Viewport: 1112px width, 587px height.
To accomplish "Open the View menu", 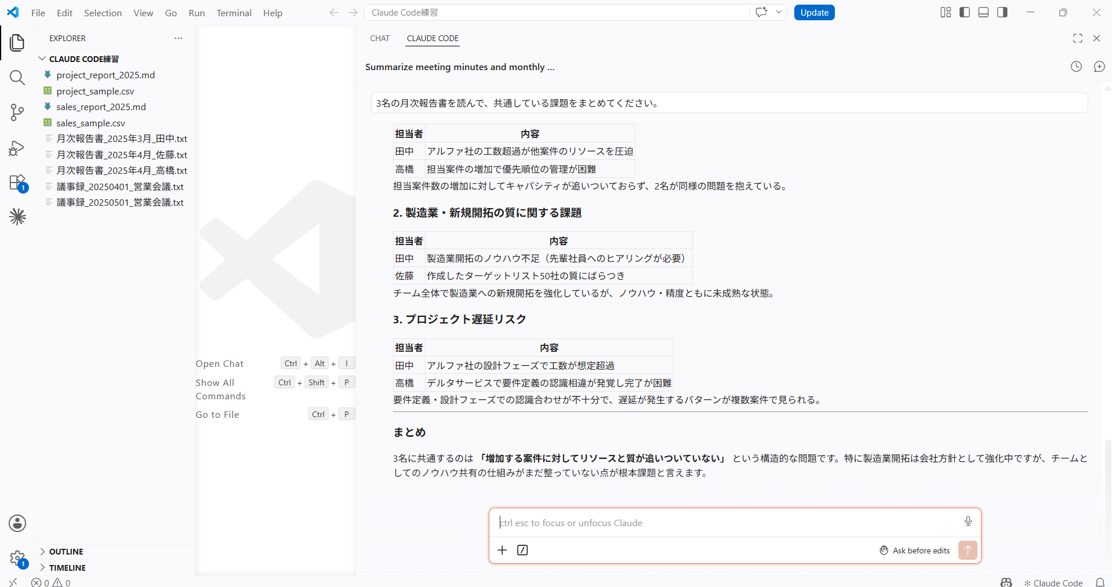I will click(x=143, y=13).
